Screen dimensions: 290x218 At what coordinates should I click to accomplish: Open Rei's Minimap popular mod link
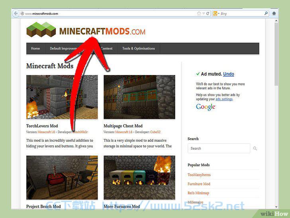(x=198, y=193)
